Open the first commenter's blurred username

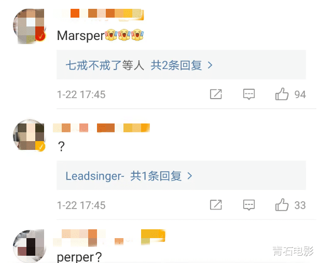point(99,15)
